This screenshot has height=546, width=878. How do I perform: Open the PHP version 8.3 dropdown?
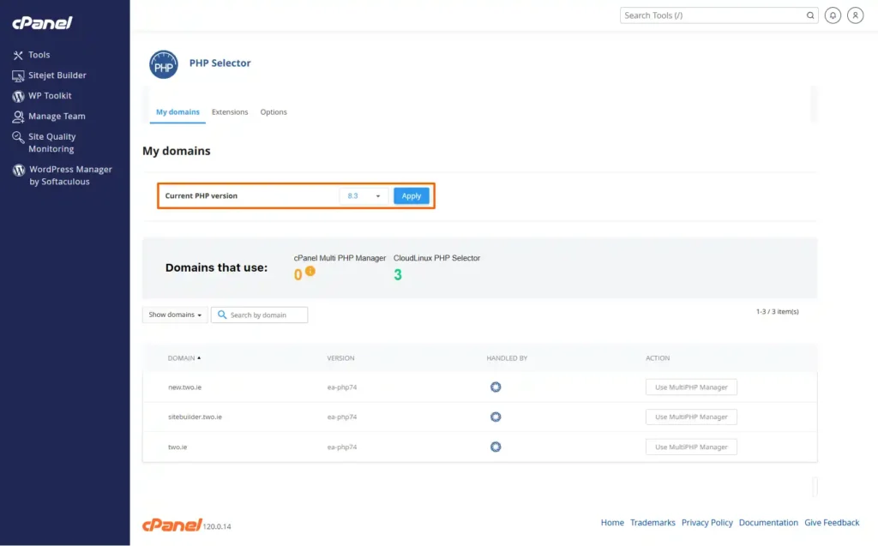click(364, 196)
